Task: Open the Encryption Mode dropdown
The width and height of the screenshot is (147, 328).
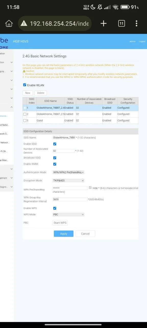Action: pos(68,181)
